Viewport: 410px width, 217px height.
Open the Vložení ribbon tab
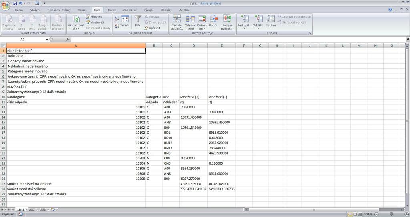pos(35,10)
